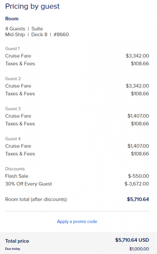The height and width of the screenshot is (254, 157).
Task: Click Guest 1 Taxes & Fees row
Action: (x=77, y=64)
